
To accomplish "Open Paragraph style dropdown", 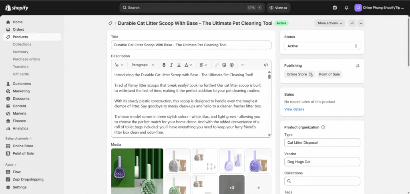I will pos(143,65).
